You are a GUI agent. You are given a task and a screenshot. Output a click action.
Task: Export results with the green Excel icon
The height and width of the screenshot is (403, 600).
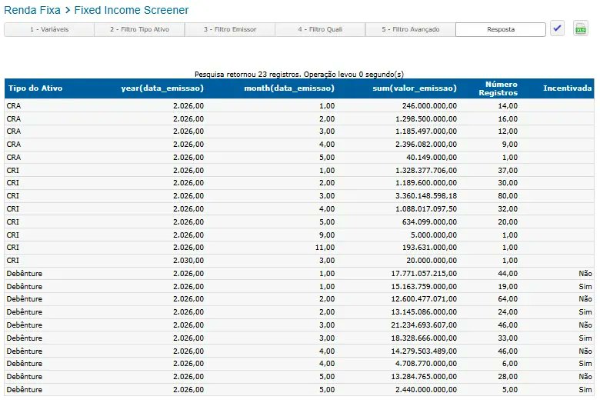point(581,28)
